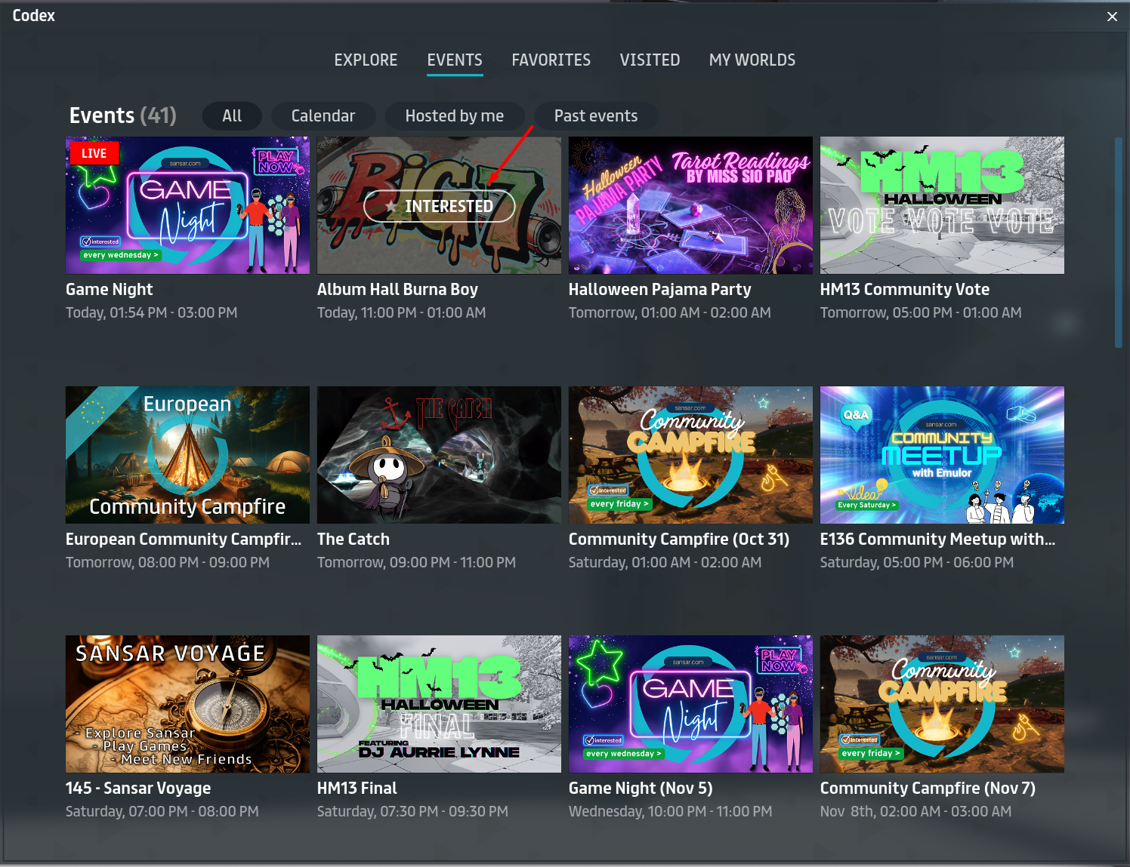Open Halloween Pajama Party event thumbnail
1130x867 pixels.
690,205
